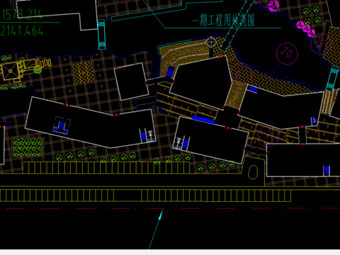Click the magenta circled 6 marker on the herringbone paving

point(241,74)
